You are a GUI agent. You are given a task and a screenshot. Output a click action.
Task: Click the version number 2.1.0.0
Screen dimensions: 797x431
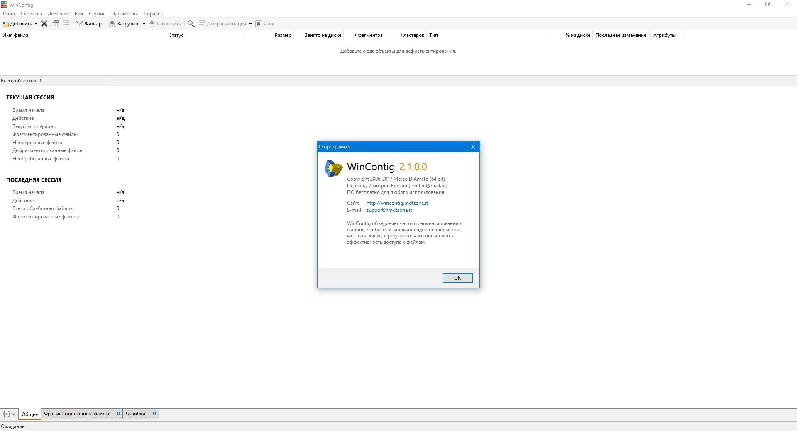(x=413, y=167)
